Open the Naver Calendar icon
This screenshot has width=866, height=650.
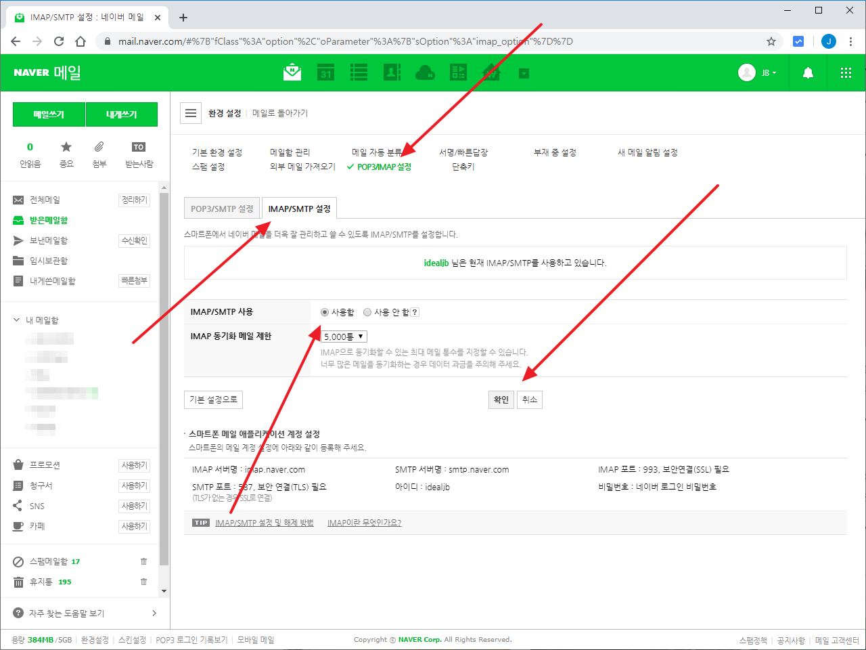click(326, 72)
